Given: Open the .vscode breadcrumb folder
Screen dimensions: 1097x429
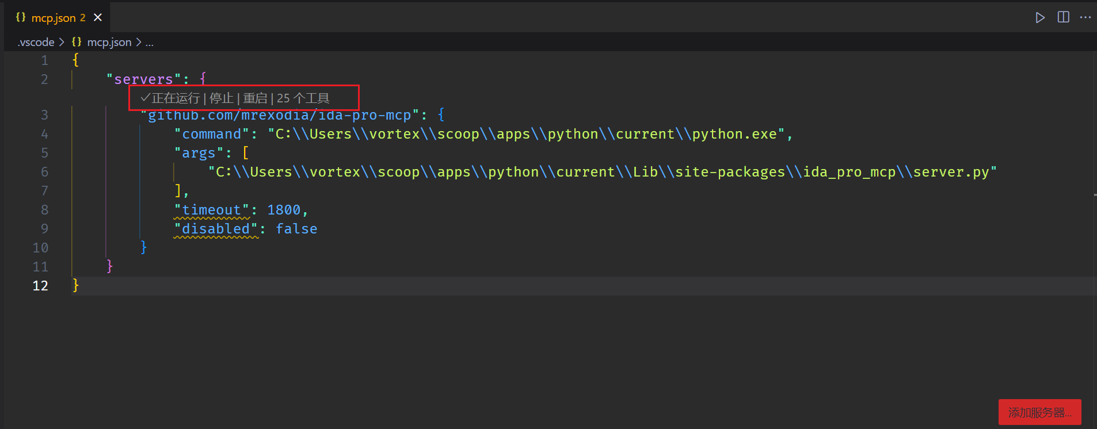Looking at the screenshot, I should [36, 42].
